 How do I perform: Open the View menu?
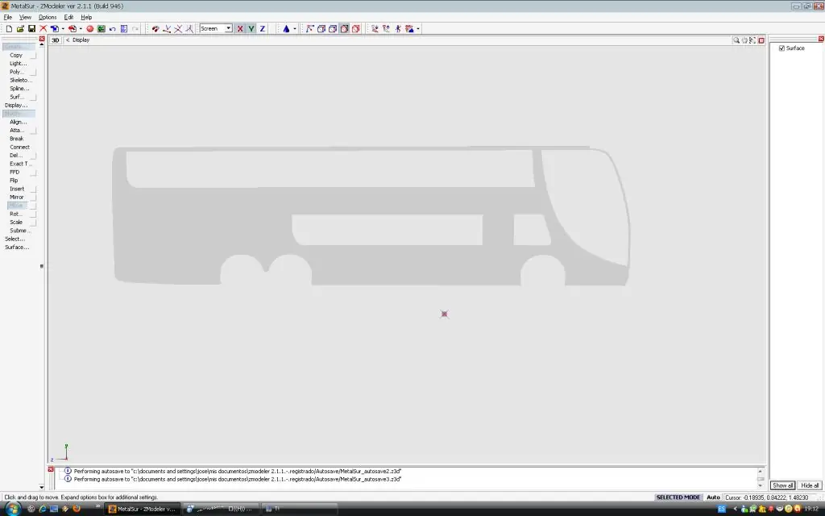25,17
